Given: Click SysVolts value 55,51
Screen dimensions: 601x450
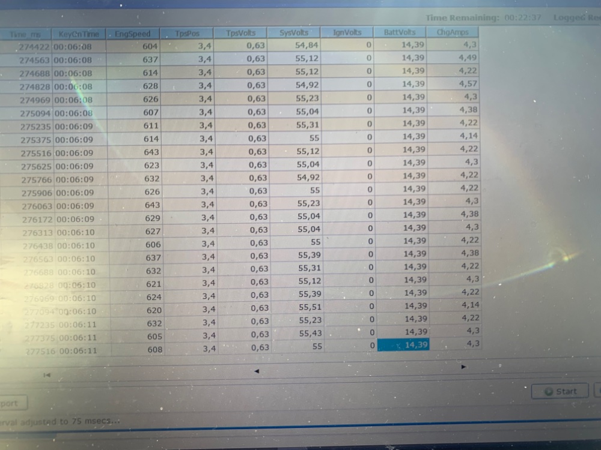Looking at the screenshot, I should click(297, 307).
